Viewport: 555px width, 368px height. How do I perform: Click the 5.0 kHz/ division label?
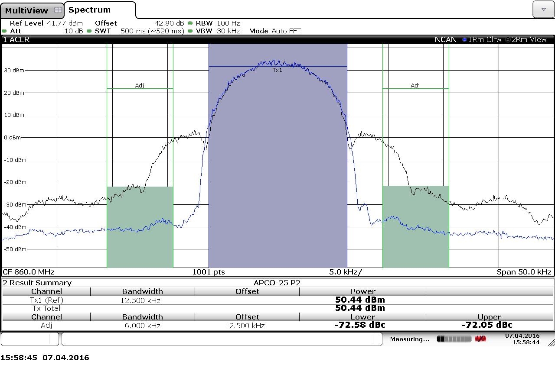click(345, 272)
